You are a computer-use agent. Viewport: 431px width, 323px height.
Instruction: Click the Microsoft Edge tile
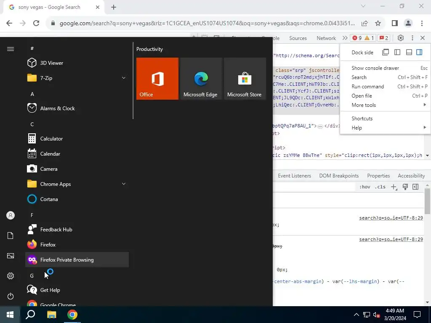[201, 79]
